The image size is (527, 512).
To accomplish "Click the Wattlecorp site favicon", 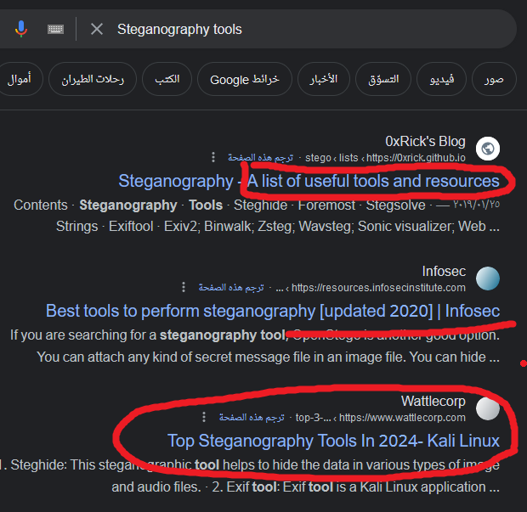I will (488, 408).
